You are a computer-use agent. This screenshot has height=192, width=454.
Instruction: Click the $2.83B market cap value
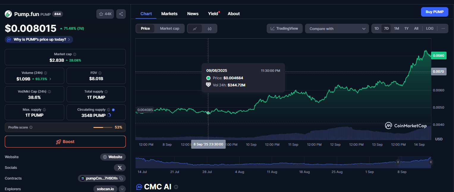(57, 60)
